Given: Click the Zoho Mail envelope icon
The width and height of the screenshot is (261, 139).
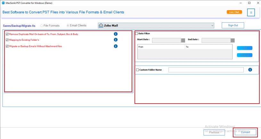Looking at the screenshot, I should 101,26.
